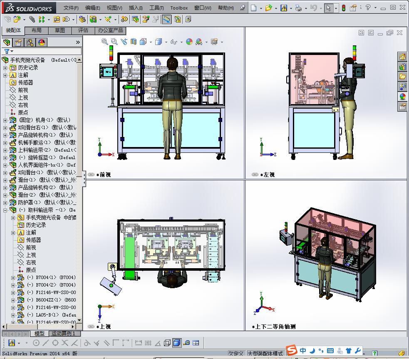Expand the 机械手搬运<1> tree node

coord(5,143)
